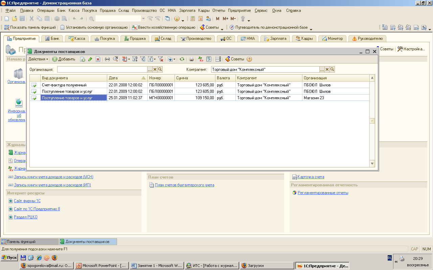433x270 pixels.
Task: Click the Open file folder icon
Action: (x=15, y=19)
